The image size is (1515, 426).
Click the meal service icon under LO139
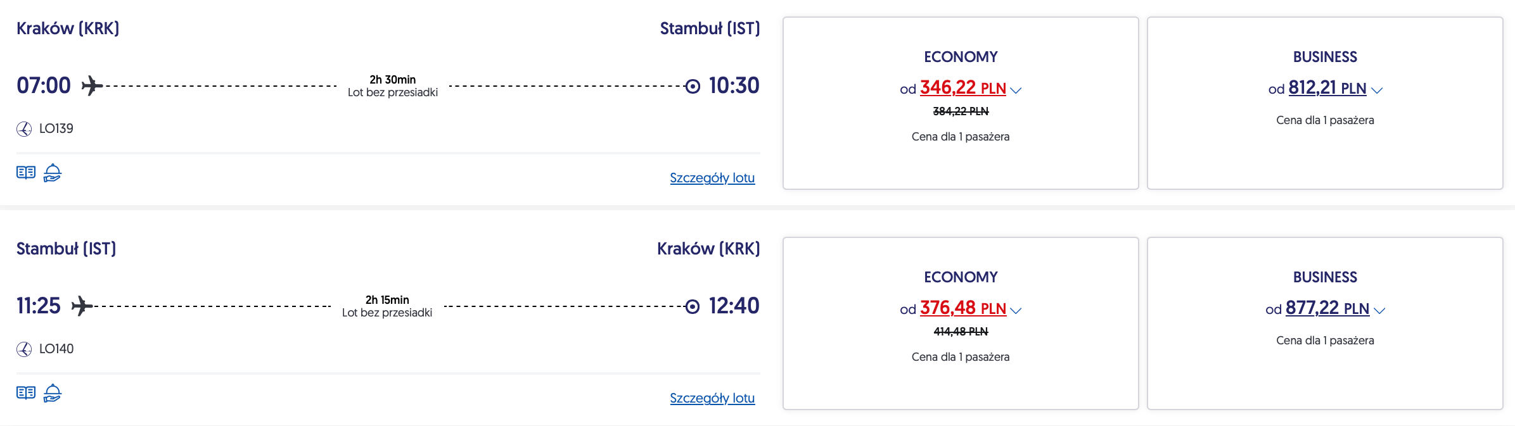click(x=53, y=173)
